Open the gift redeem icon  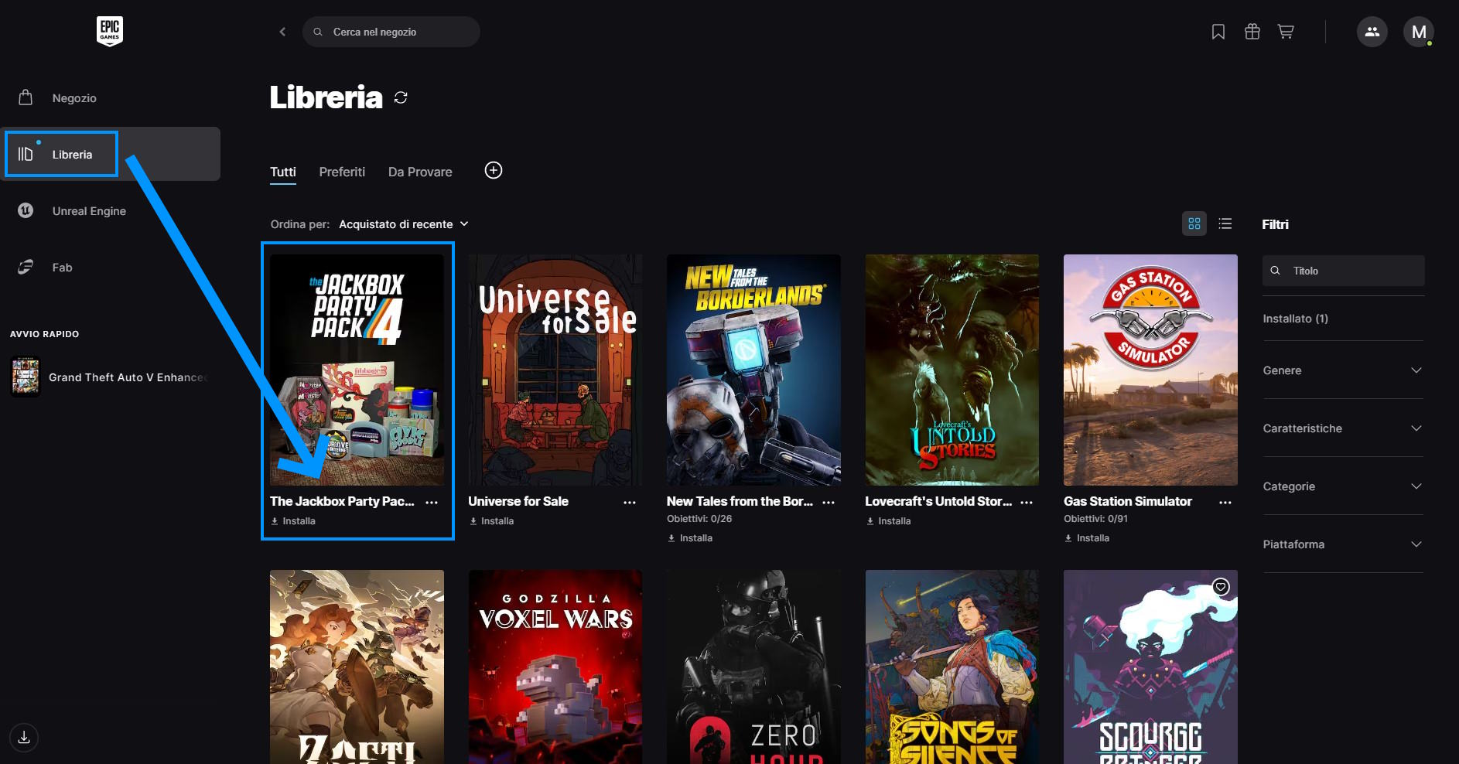[1252, 32]
